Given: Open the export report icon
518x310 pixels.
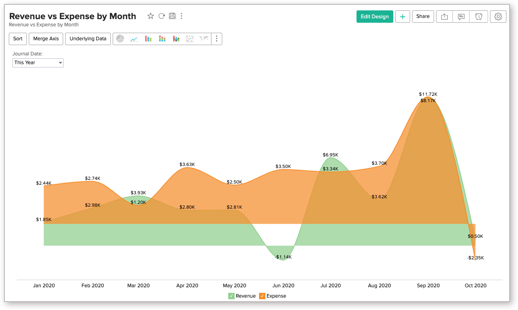Looking at the screenshot, I should pyautogui.click(x=444, y=16).
